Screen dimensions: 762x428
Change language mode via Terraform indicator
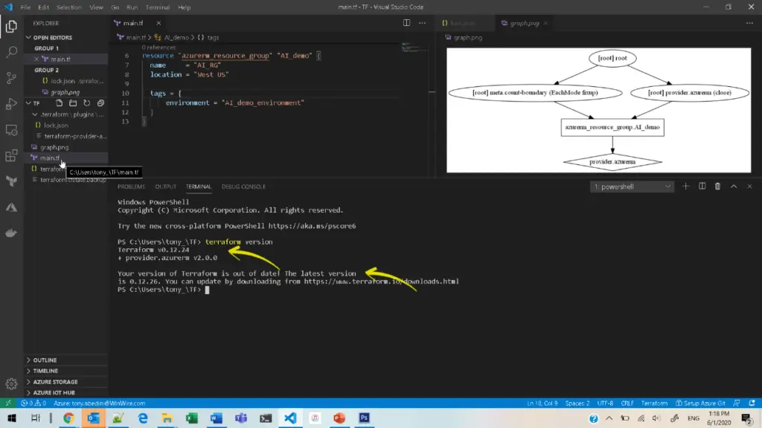[654, 403]
